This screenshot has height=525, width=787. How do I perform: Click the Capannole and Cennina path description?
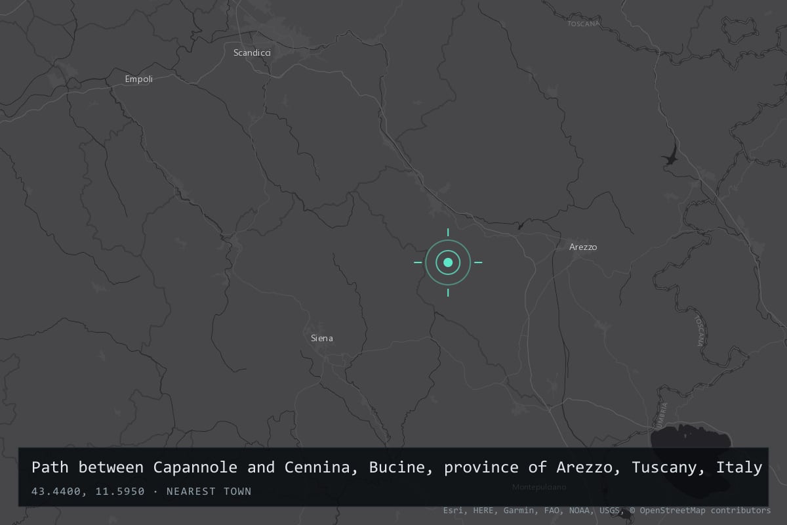pyautogui.click(x=397, y=467)
